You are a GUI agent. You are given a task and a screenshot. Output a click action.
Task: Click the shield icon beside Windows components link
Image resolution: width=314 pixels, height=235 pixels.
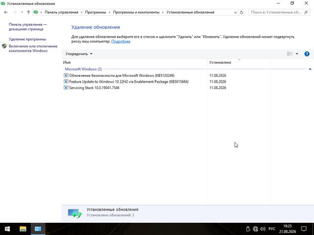point(4,47)
